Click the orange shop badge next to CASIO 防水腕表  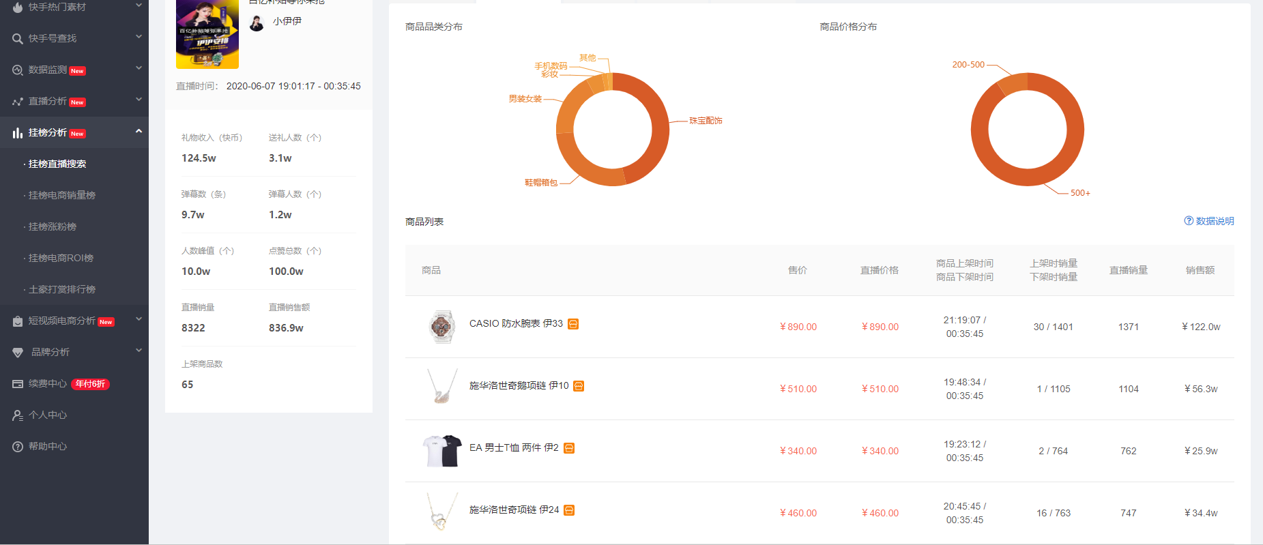point(573,324)
